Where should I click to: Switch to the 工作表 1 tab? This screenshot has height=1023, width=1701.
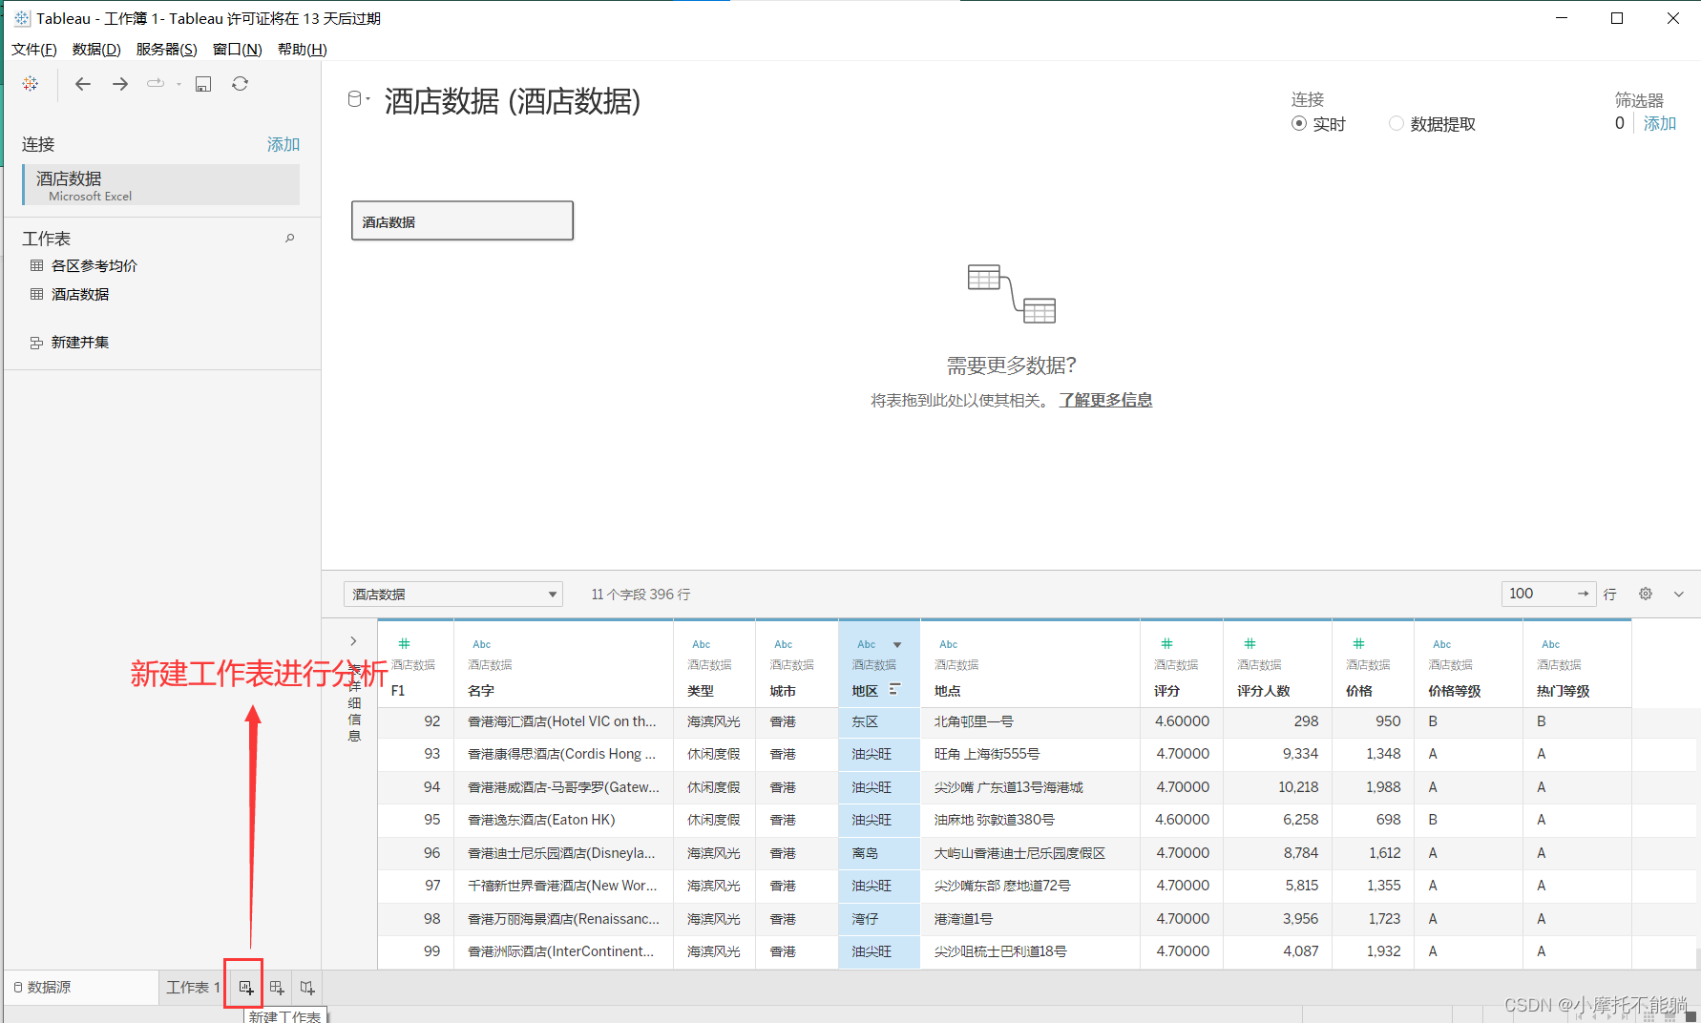pyautogui.click(x=193, y=988)
